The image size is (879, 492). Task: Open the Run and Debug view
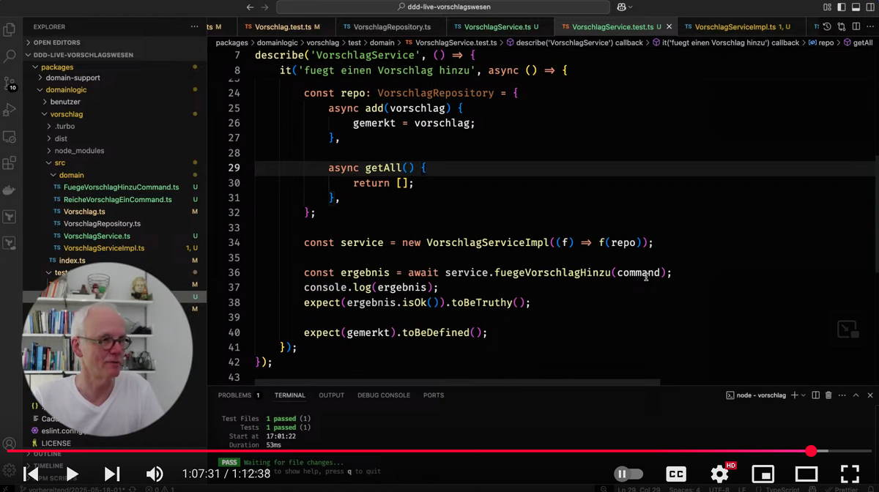[x=10, y=110]
